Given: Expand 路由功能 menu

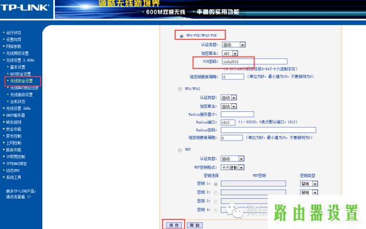Looking at the screenshot, I should [14, 150].
